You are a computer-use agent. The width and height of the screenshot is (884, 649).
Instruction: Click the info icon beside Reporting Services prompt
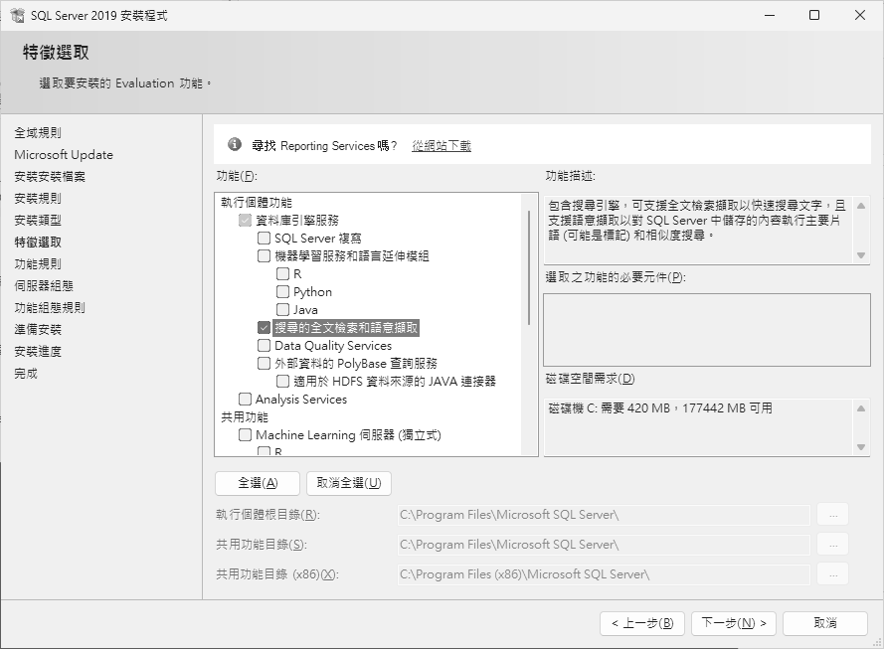click(x=235, y=145)
